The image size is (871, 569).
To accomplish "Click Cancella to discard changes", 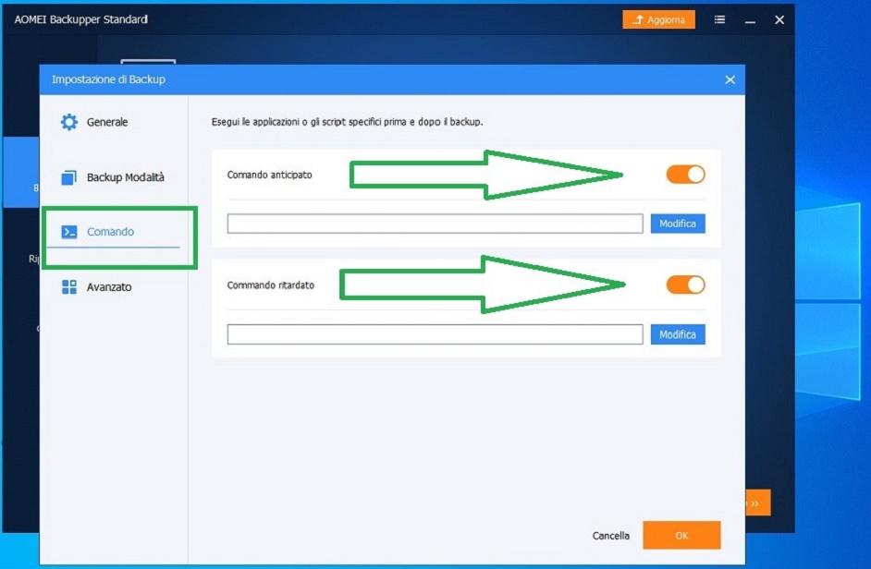I will click(610, 536).
